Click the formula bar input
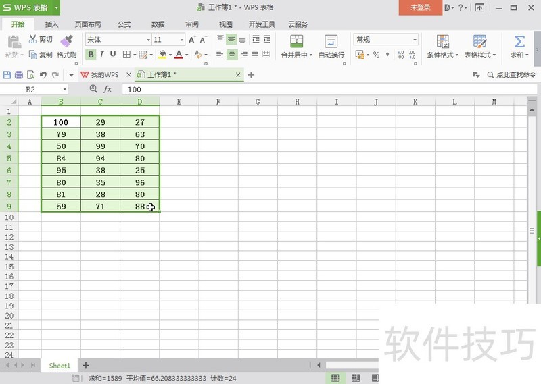Viewport: 541px width, 384px height. [x=329, y=90]
